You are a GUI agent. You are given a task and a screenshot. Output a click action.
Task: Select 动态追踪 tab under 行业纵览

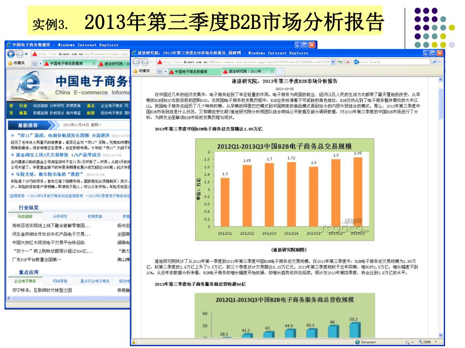pyautogui.click(x=25, y=216)
